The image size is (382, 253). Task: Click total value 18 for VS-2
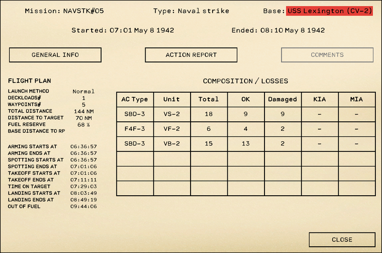pos(209,114)
